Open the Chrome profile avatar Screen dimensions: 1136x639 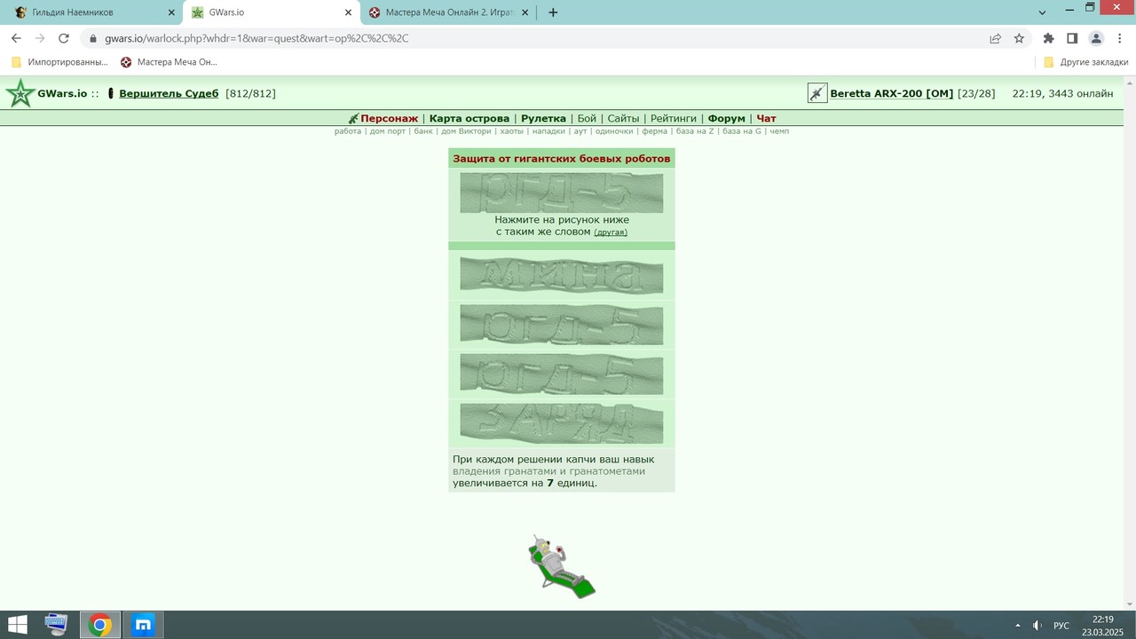pos(1096,38)
